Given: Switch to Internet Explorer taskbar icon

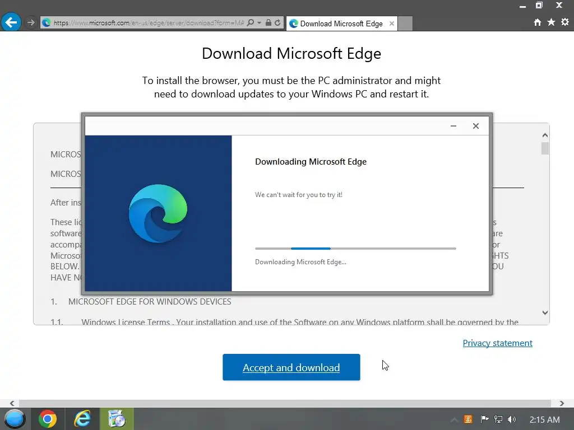Looking at the screenshot, I should click(x=82, y=419).
